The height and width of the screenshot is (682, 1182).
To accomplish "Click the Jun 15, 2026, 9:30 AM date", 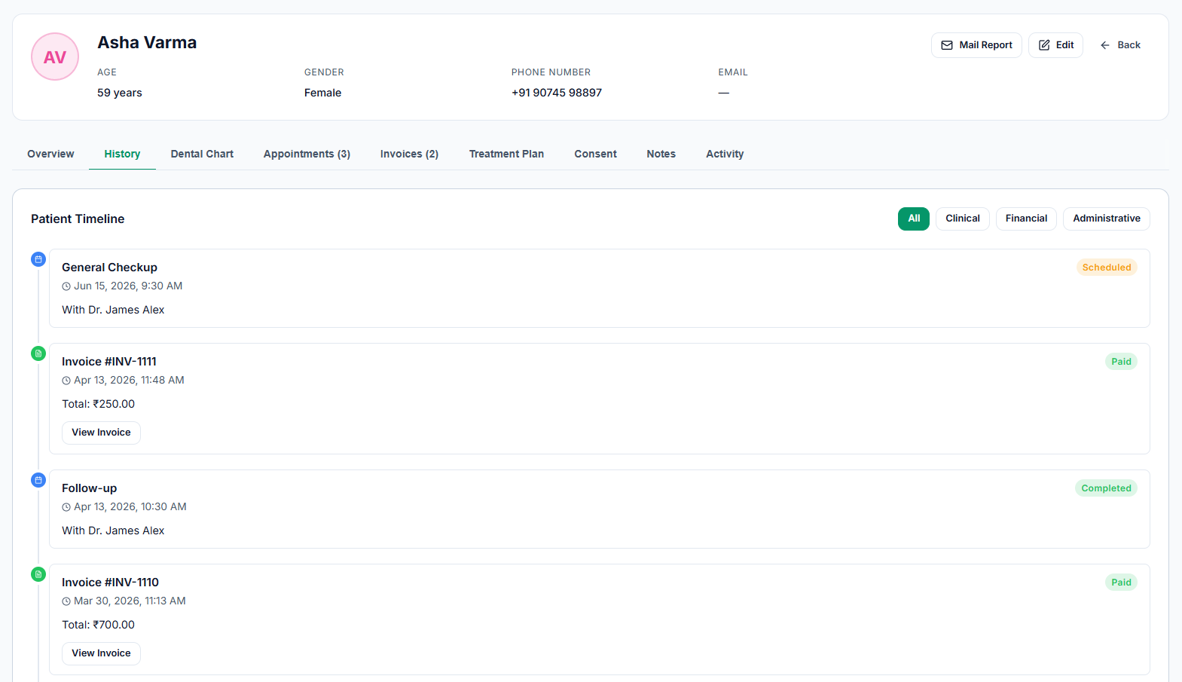I will pyautogui.click(x=128, y=286).
